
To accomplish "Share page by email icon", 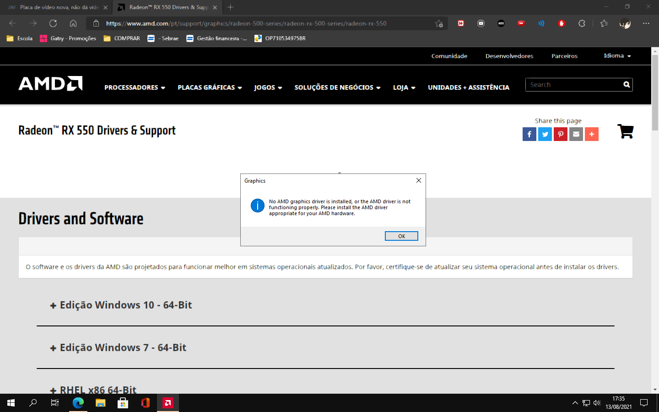I will point(576,134).
